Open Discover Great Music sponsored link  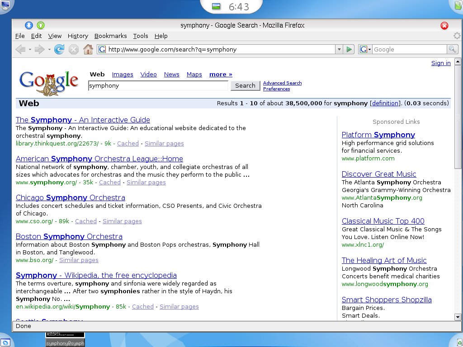pos(379,174)
